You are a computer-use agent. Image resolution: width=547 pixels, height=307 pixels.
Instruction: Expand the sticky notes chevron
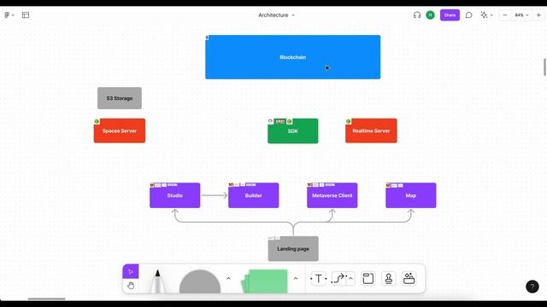[x=296, y=279]
